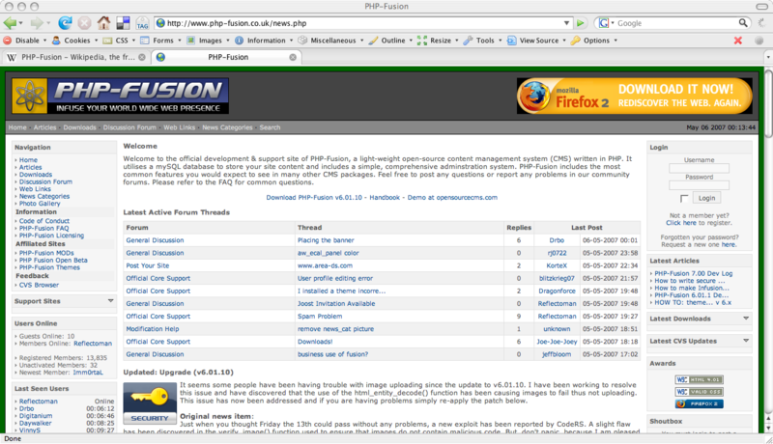Viewport: 773px width, 444px height.
Task: Select the active PHP-Fusion tab
Action: pyautogui.click(x=226, y=57)
